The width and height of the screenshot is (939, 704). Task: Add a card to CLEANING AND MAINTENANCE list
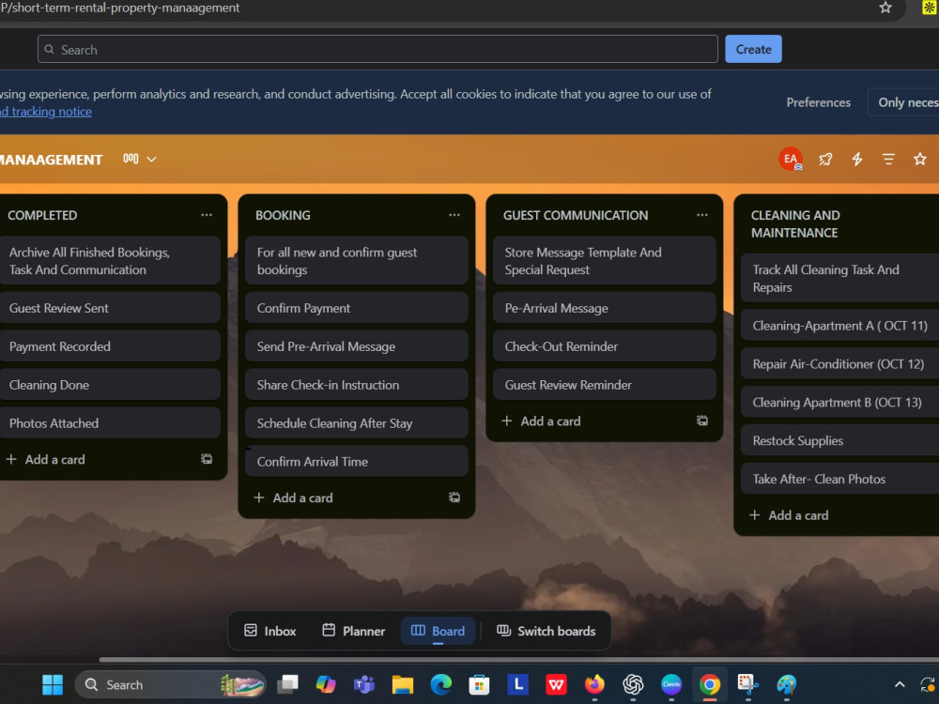789,514
